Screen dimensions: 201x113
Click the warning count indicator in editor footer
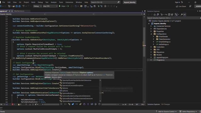point(19,105)
